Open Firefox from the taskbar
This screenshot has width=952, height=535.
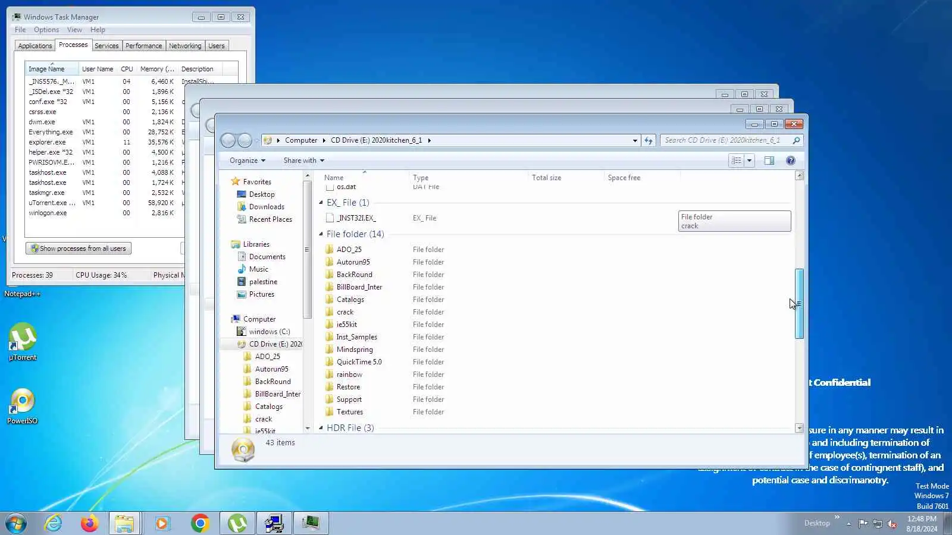pyautogui.click(x=89, y=523)
